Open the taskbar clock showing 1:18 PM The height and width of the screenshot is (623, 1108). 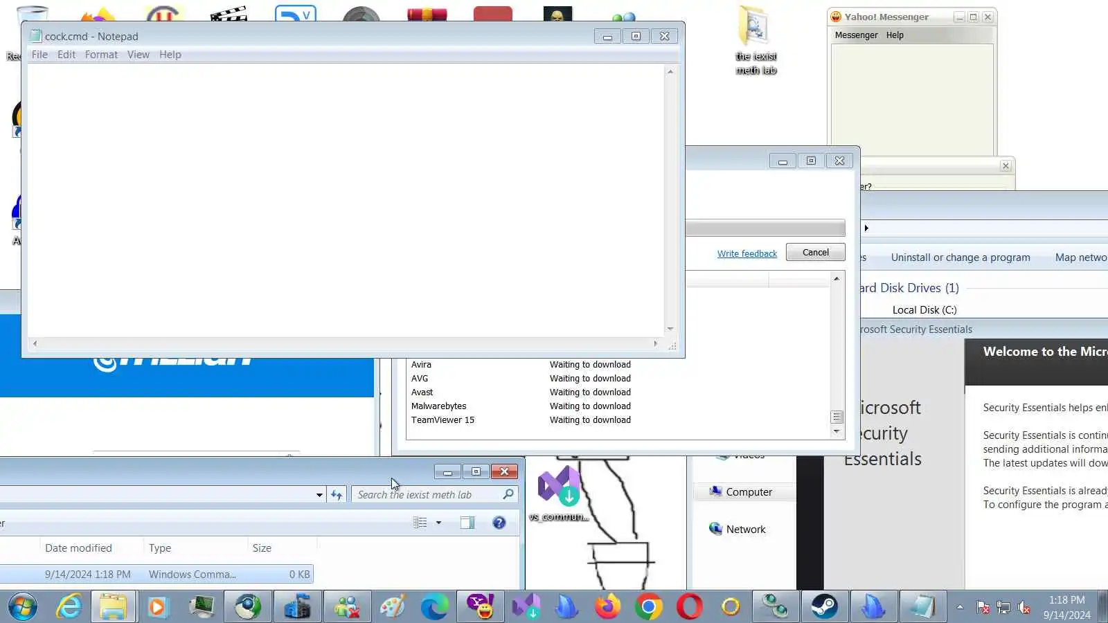click(1066, 607)
